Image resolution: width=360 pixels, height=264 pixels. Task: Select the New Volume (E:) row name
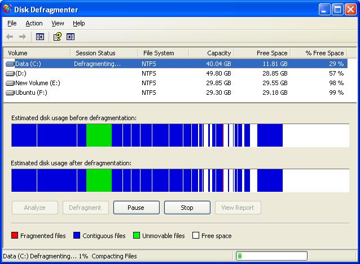tap(38, 83)
